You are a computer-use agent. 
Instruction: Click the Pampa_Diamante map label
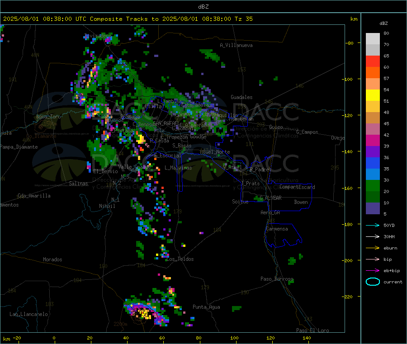[x=19, y=147]
